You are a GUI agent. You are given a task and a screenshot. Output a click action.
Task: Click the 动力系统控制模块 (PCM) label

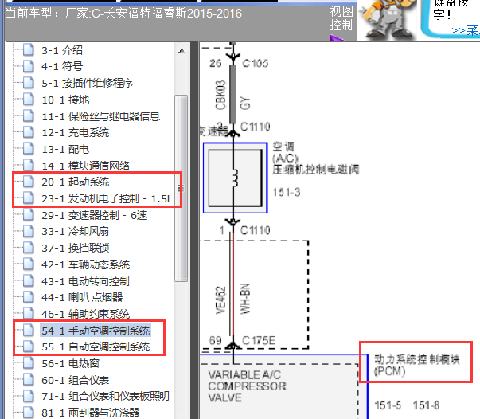[416, 365]
